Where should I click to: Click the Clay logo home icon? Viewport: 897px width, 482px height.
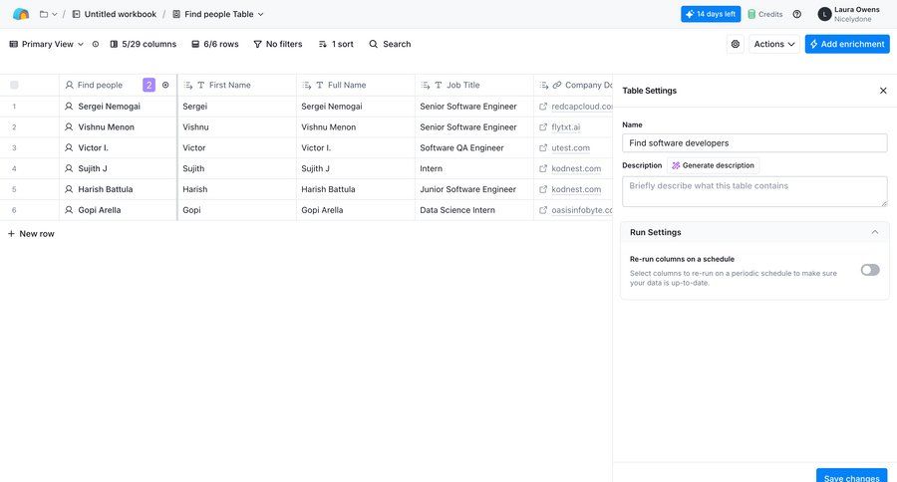[21, 14]
